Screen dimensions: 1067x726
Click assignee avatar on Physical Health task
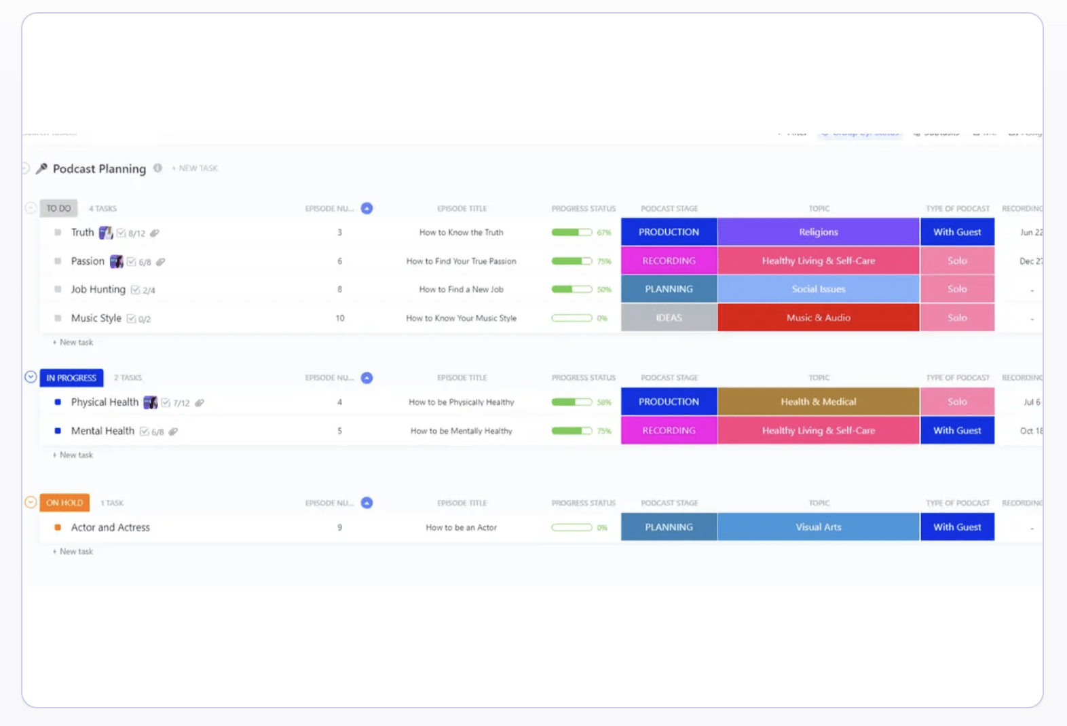click(x=151, y=402)
